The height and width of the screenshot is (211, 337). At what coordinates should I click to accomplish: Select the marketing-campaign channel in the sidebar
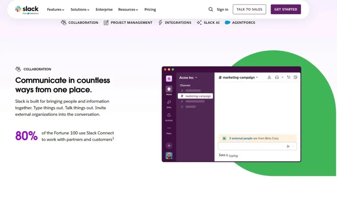pos(195,96)
